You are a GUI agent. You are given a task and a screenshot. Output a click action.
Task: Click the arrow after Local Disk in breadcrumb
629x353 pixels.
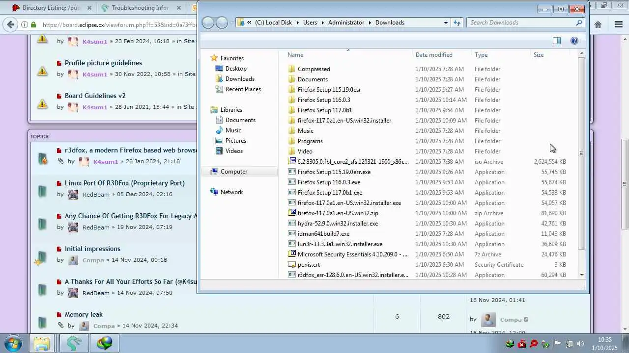point(297,23)
